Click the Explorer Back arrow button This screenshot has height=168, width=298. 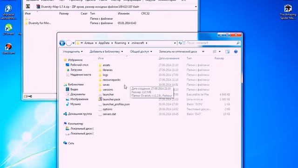tap(62, 43)
